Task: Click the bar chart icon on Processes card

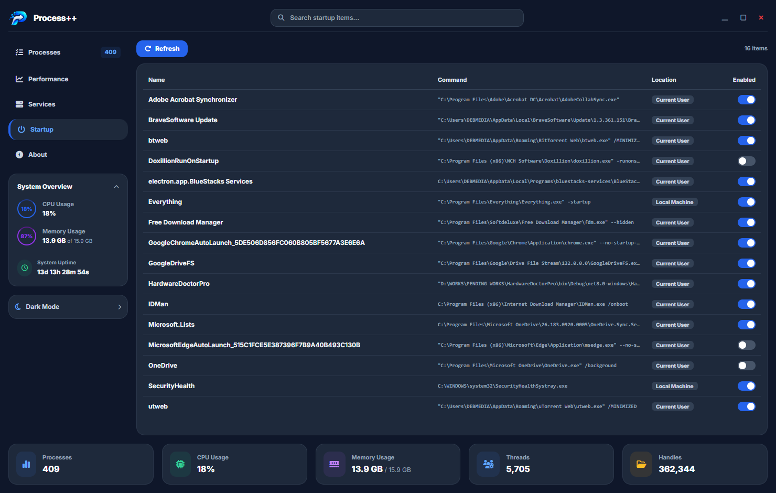Action: [x=26, y=464]
